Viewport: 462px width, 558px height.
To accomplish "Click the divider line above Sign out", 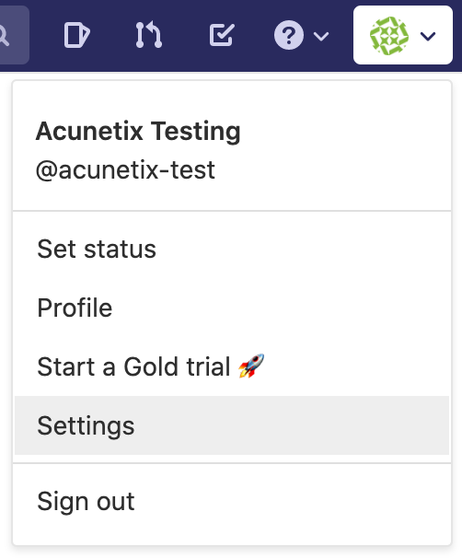I will (232, 463).
